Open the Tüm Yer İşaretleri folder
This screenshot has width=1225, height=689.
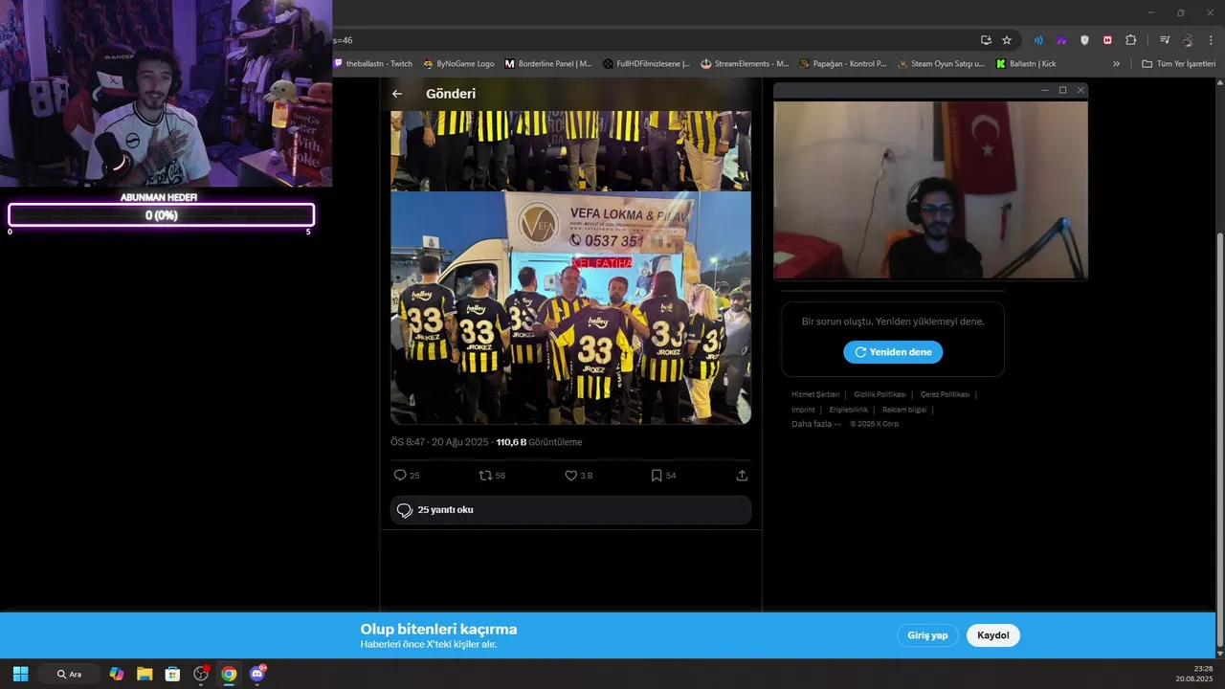point(1178,64)
